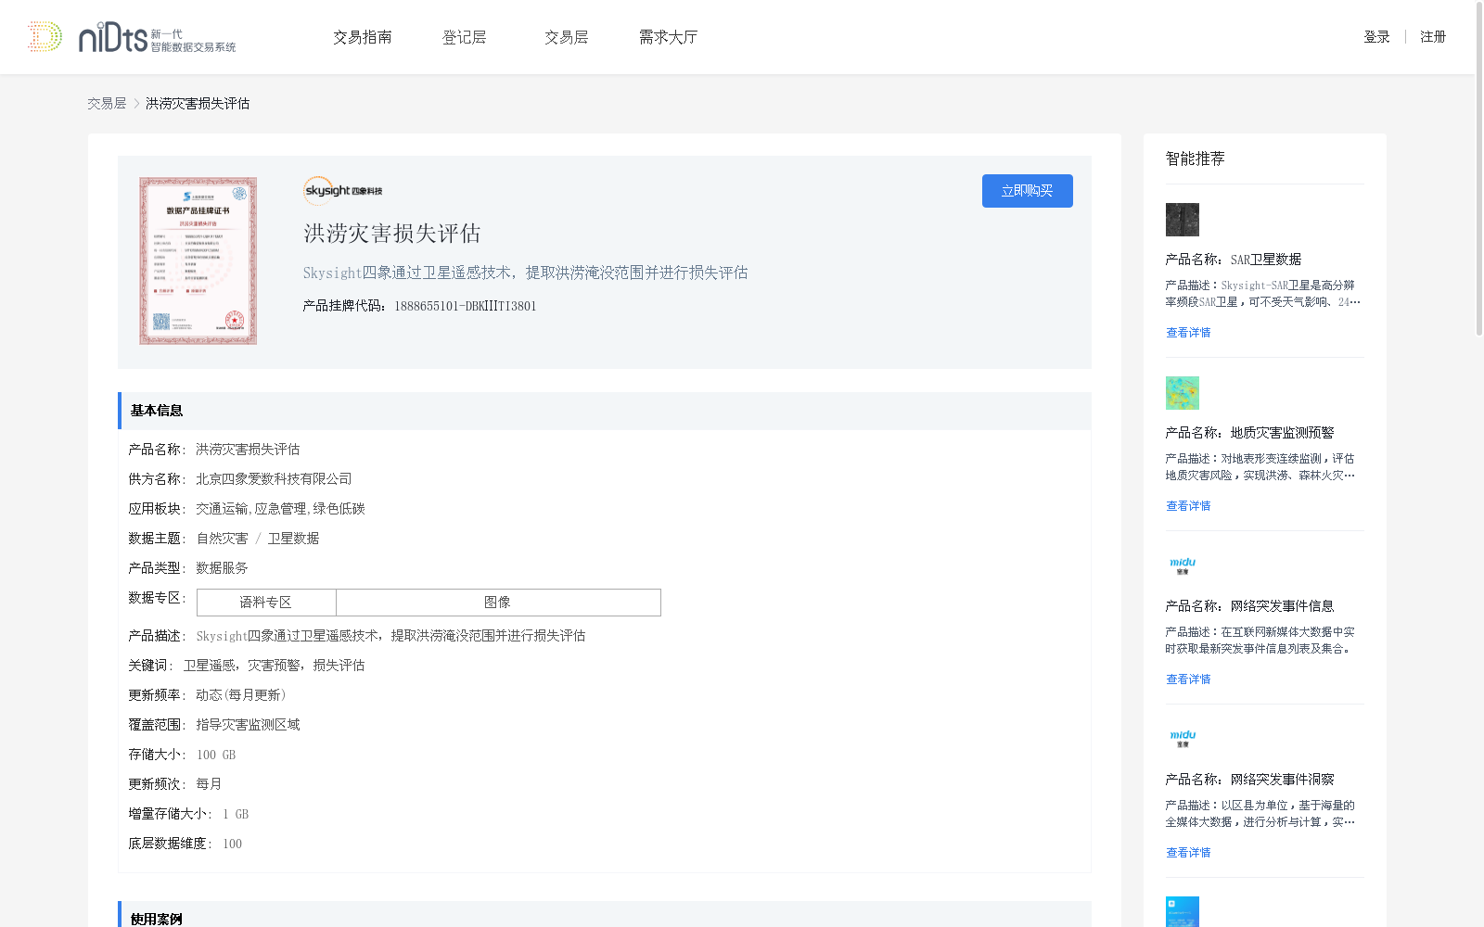
Task: Click the niDts logo in header
Action: (x=132, y=37)
